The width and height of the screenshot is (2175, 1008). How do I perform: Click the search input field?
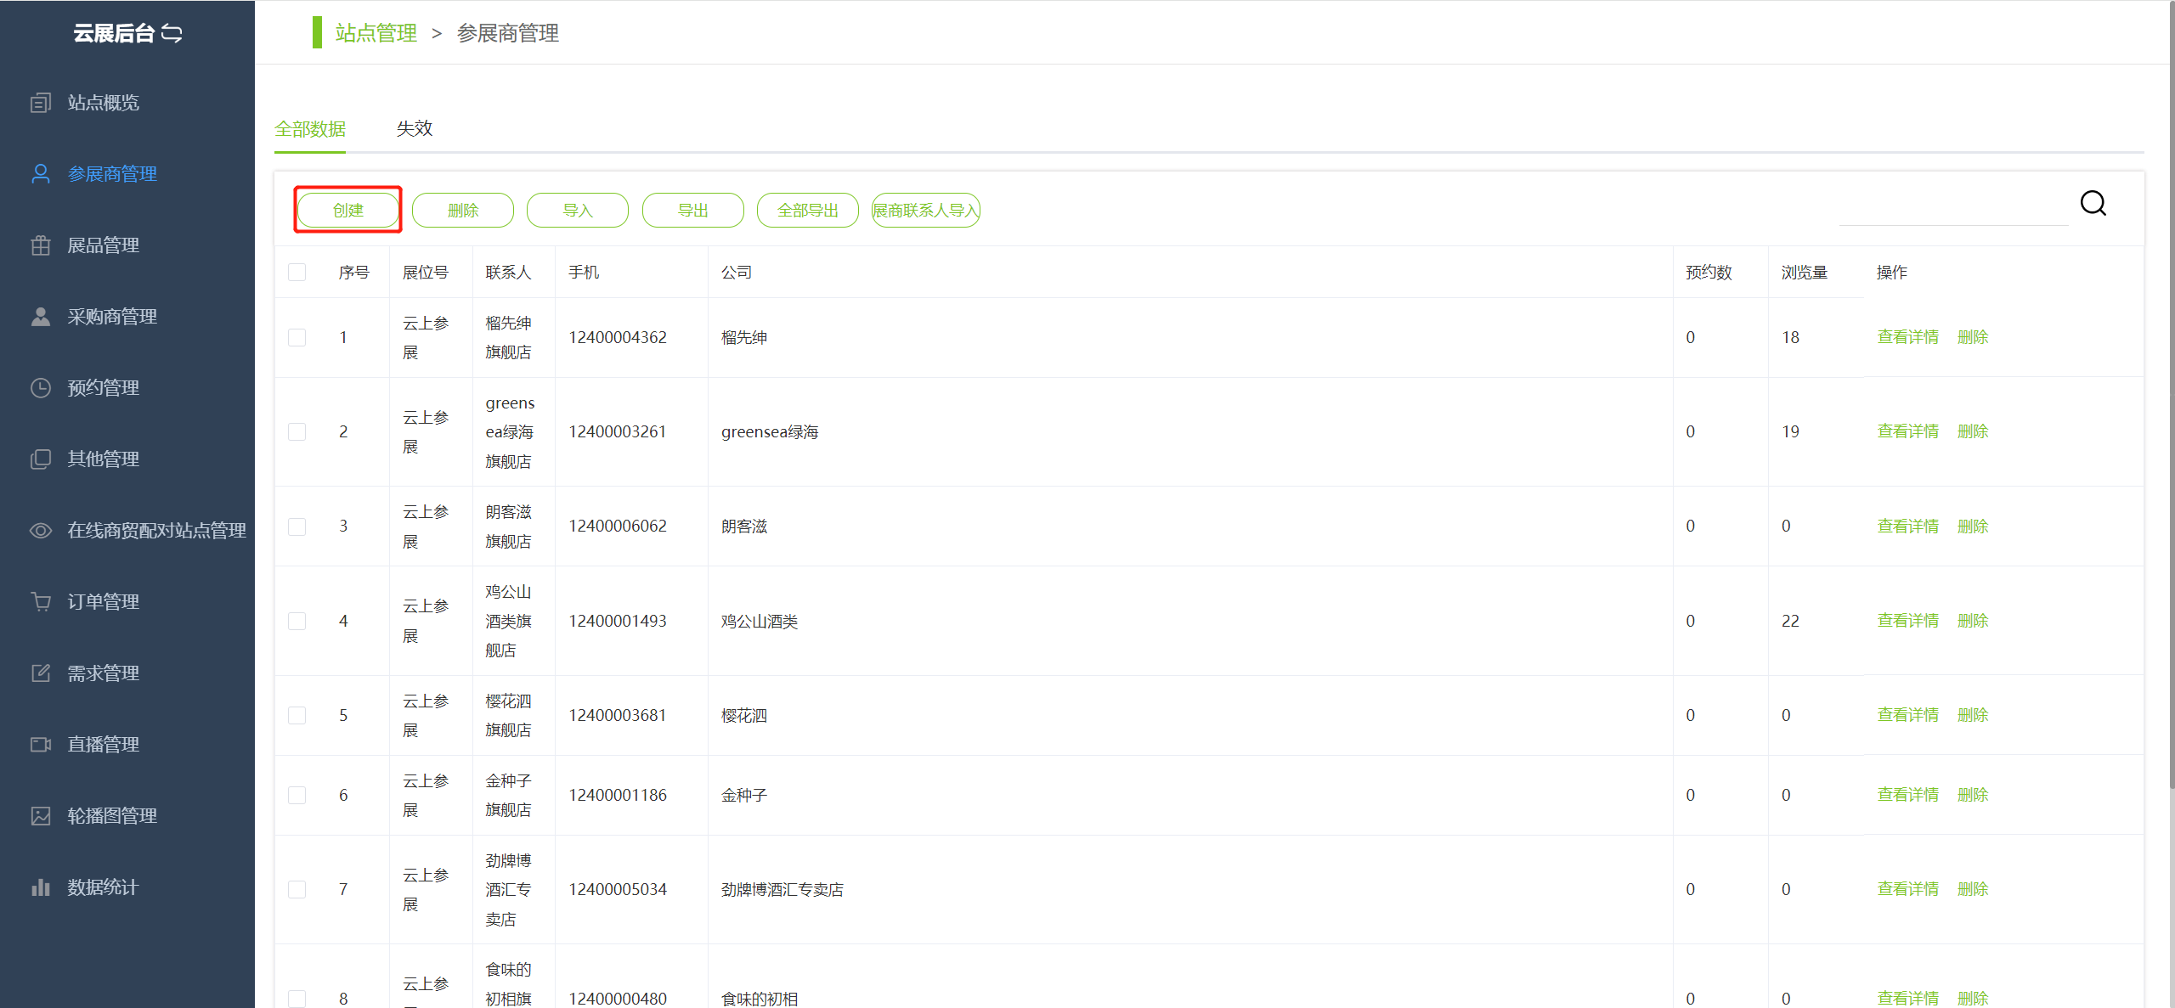coord(1953,207)
